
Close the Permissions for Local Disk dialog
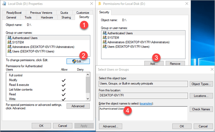[x=187, y=4]
